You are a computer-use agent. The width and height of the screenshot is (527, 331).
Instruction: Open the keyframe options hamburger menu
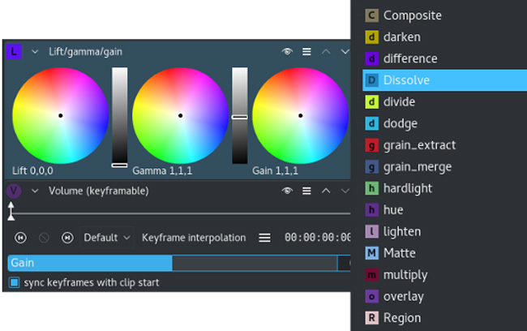tap(264, 238)
